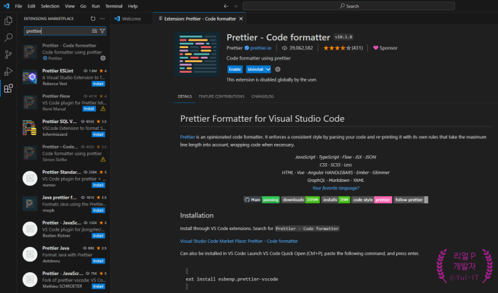Go back using the left arrow
Screen dimensions: 498x293
coord(226,6)
